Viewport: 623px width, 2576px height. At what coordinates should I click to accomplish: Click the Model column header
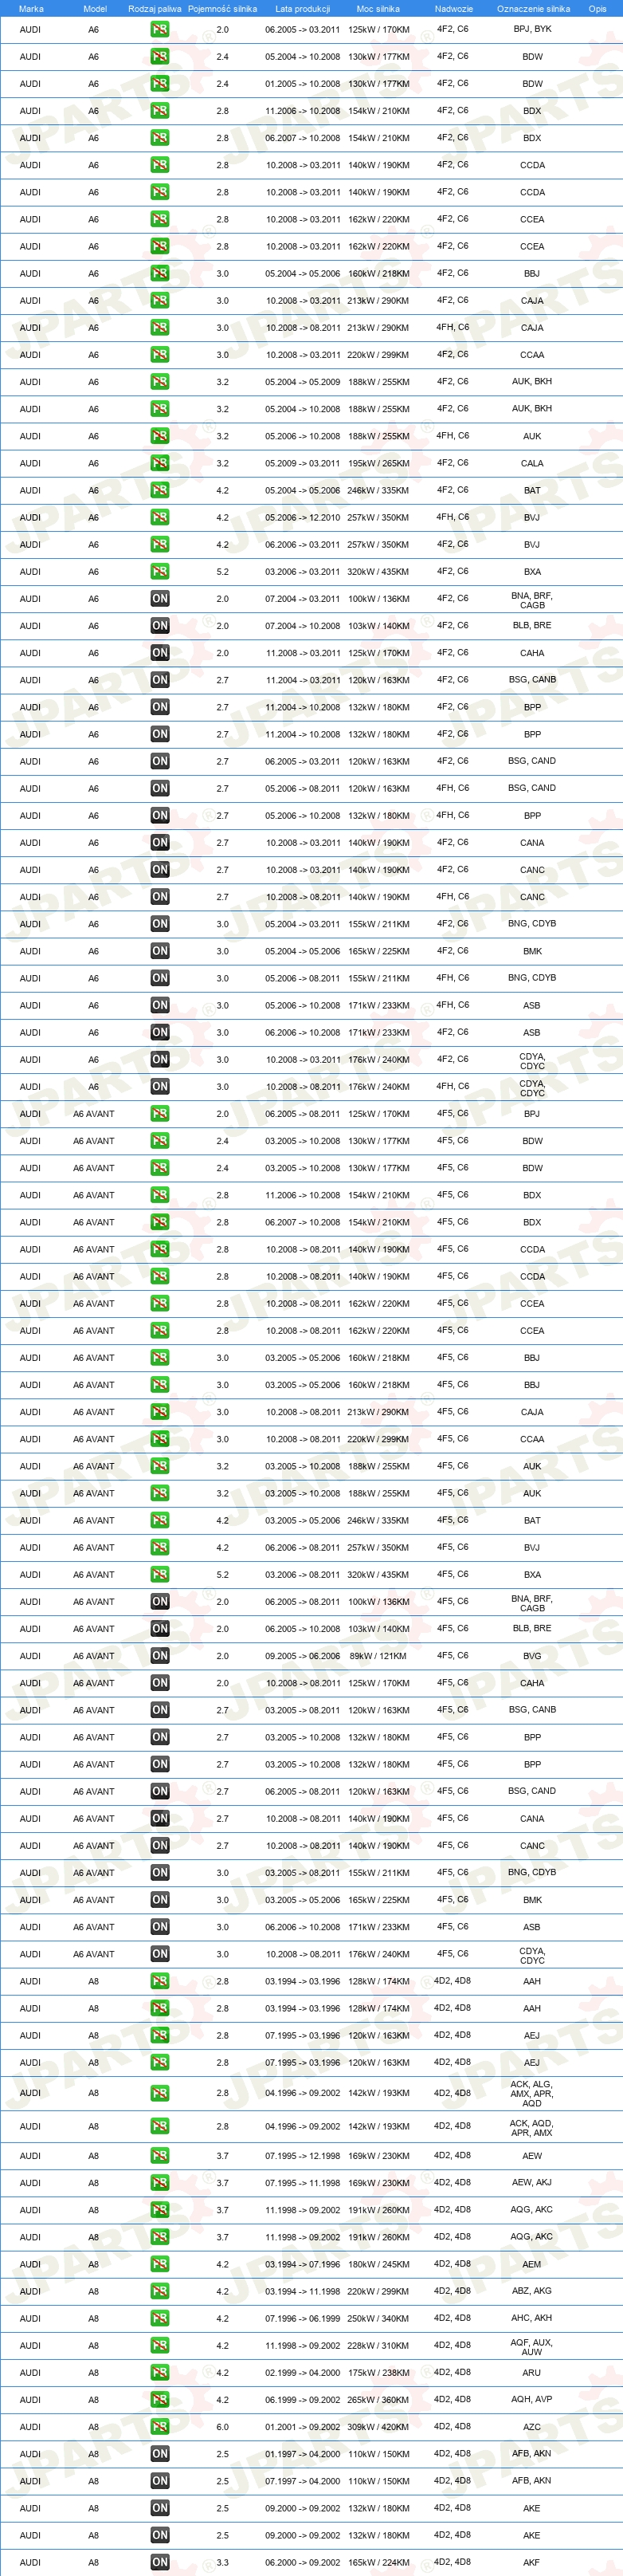click(x=95, y=9)
